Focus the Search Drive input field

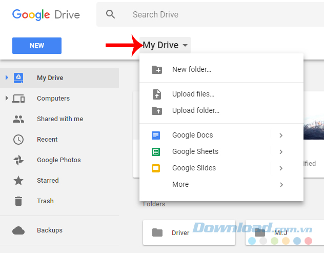210,14
